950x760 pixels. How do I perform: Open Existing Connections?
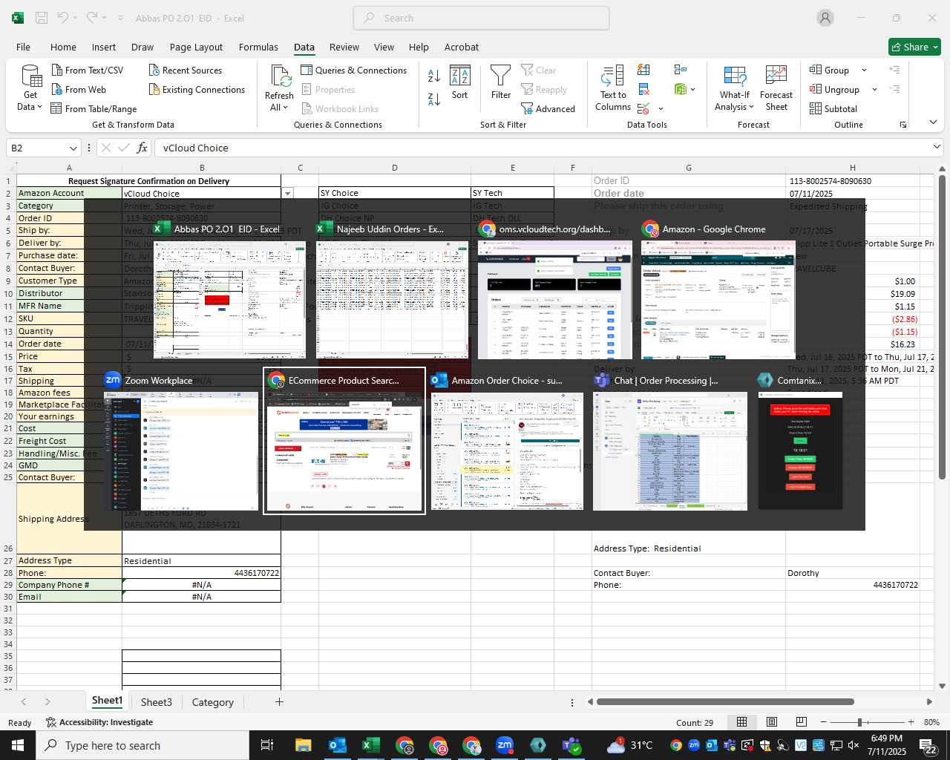pos(197,89)
